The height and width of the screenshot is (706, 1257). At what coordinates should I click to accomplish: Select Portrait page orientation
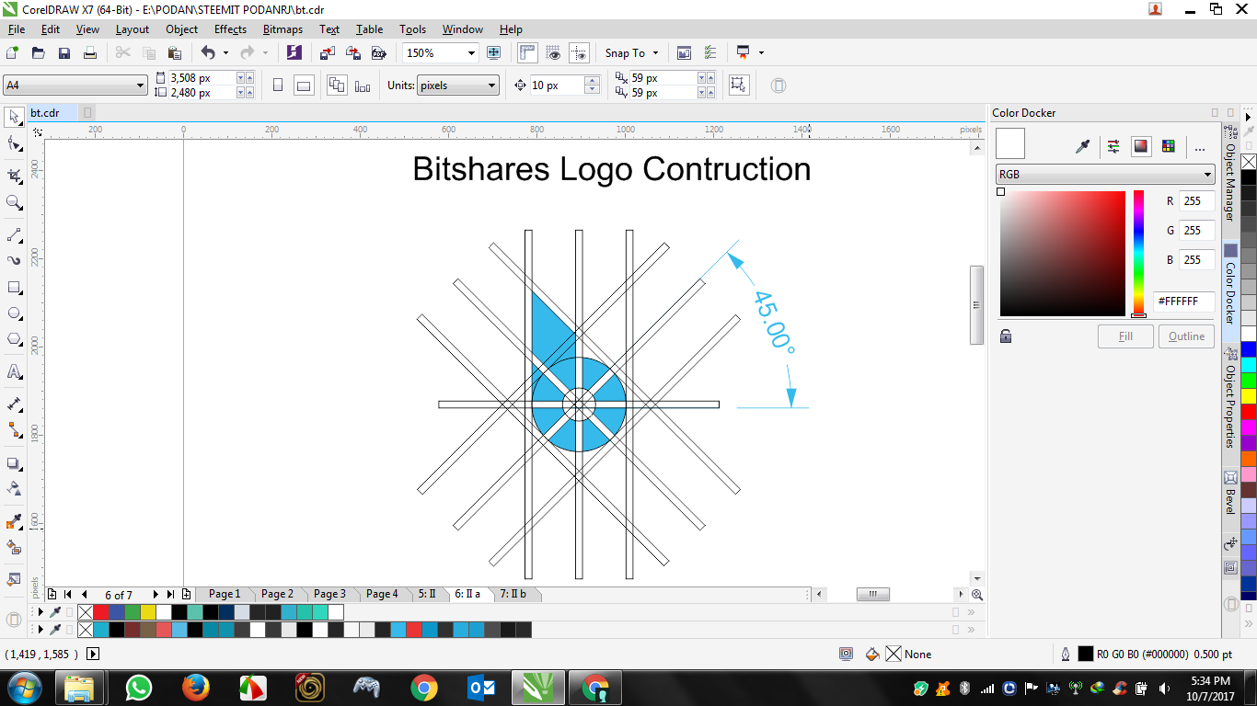coord(278,85)
